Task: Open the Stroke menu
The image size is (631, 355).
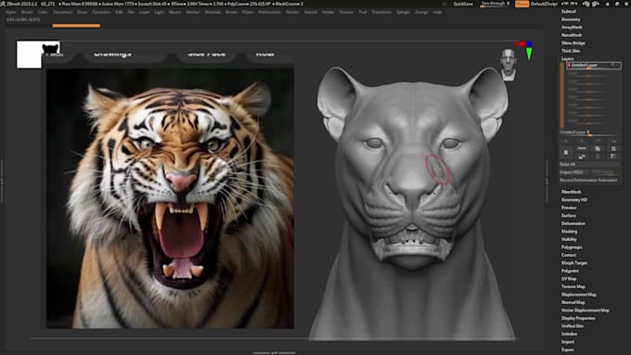Action: tap(328, 12)
